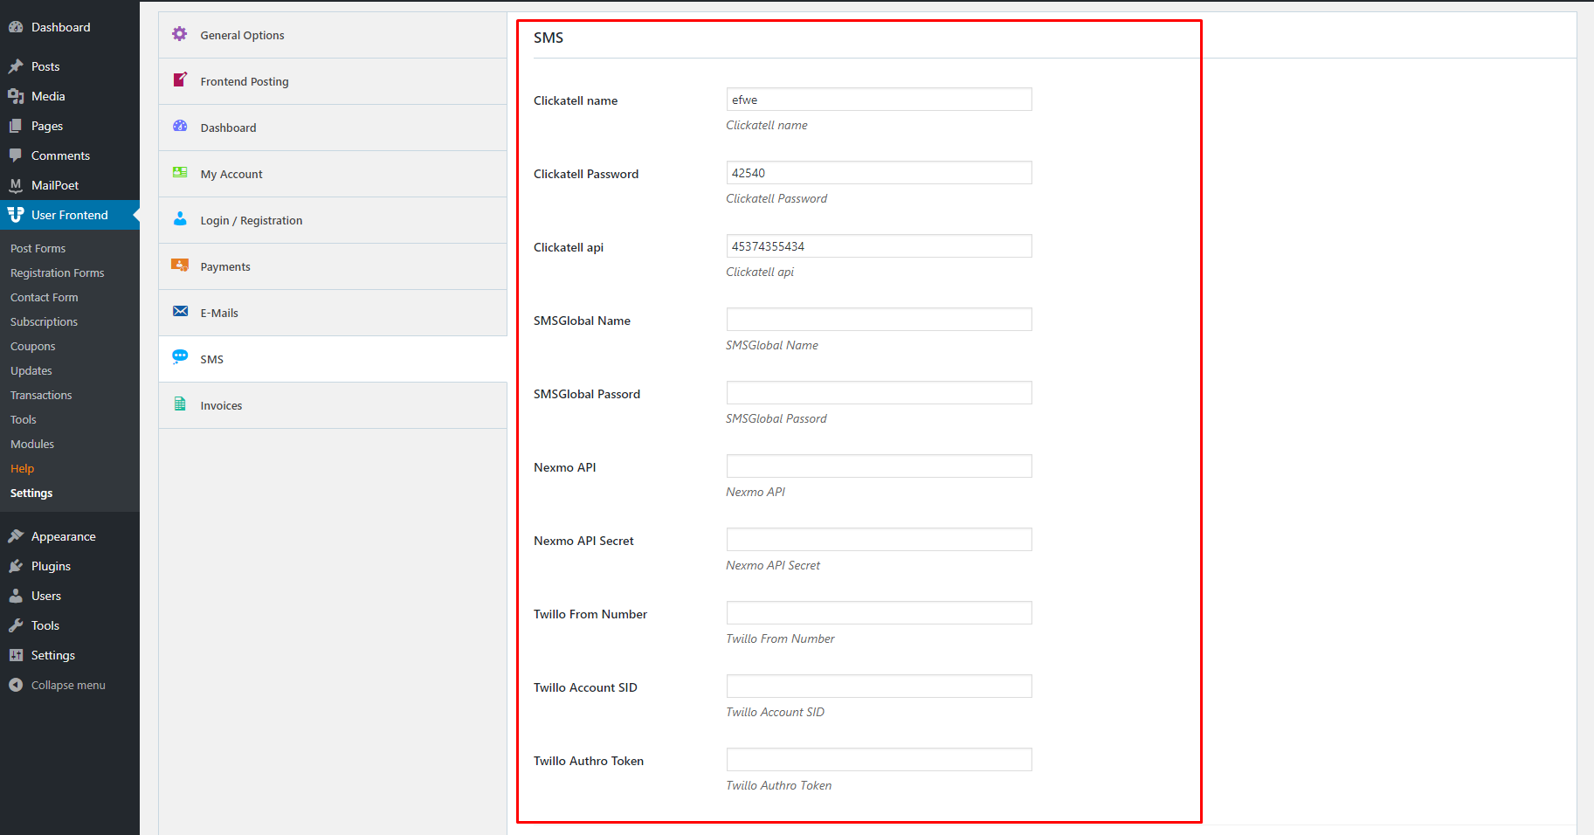Click the Media icon in sidebar

pyautogui.click(x=16, y=96)
